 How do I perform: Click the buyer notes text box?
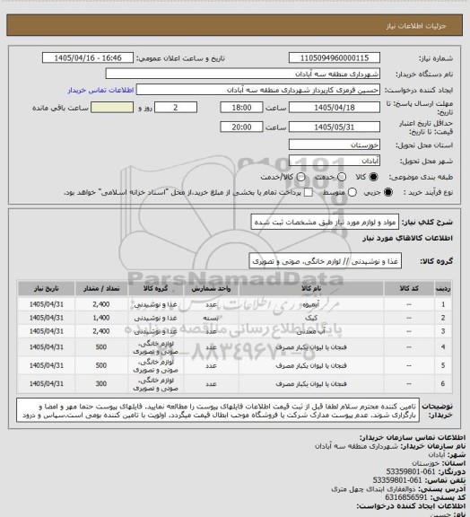(x=218, y=410)
